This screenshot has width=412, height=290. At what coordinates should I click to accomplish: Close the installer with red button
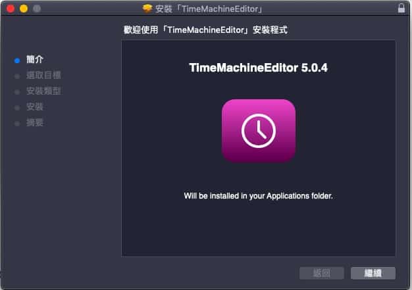point(11,9)
